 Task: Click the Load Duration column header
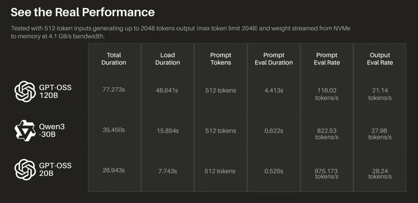pos(168,59)
